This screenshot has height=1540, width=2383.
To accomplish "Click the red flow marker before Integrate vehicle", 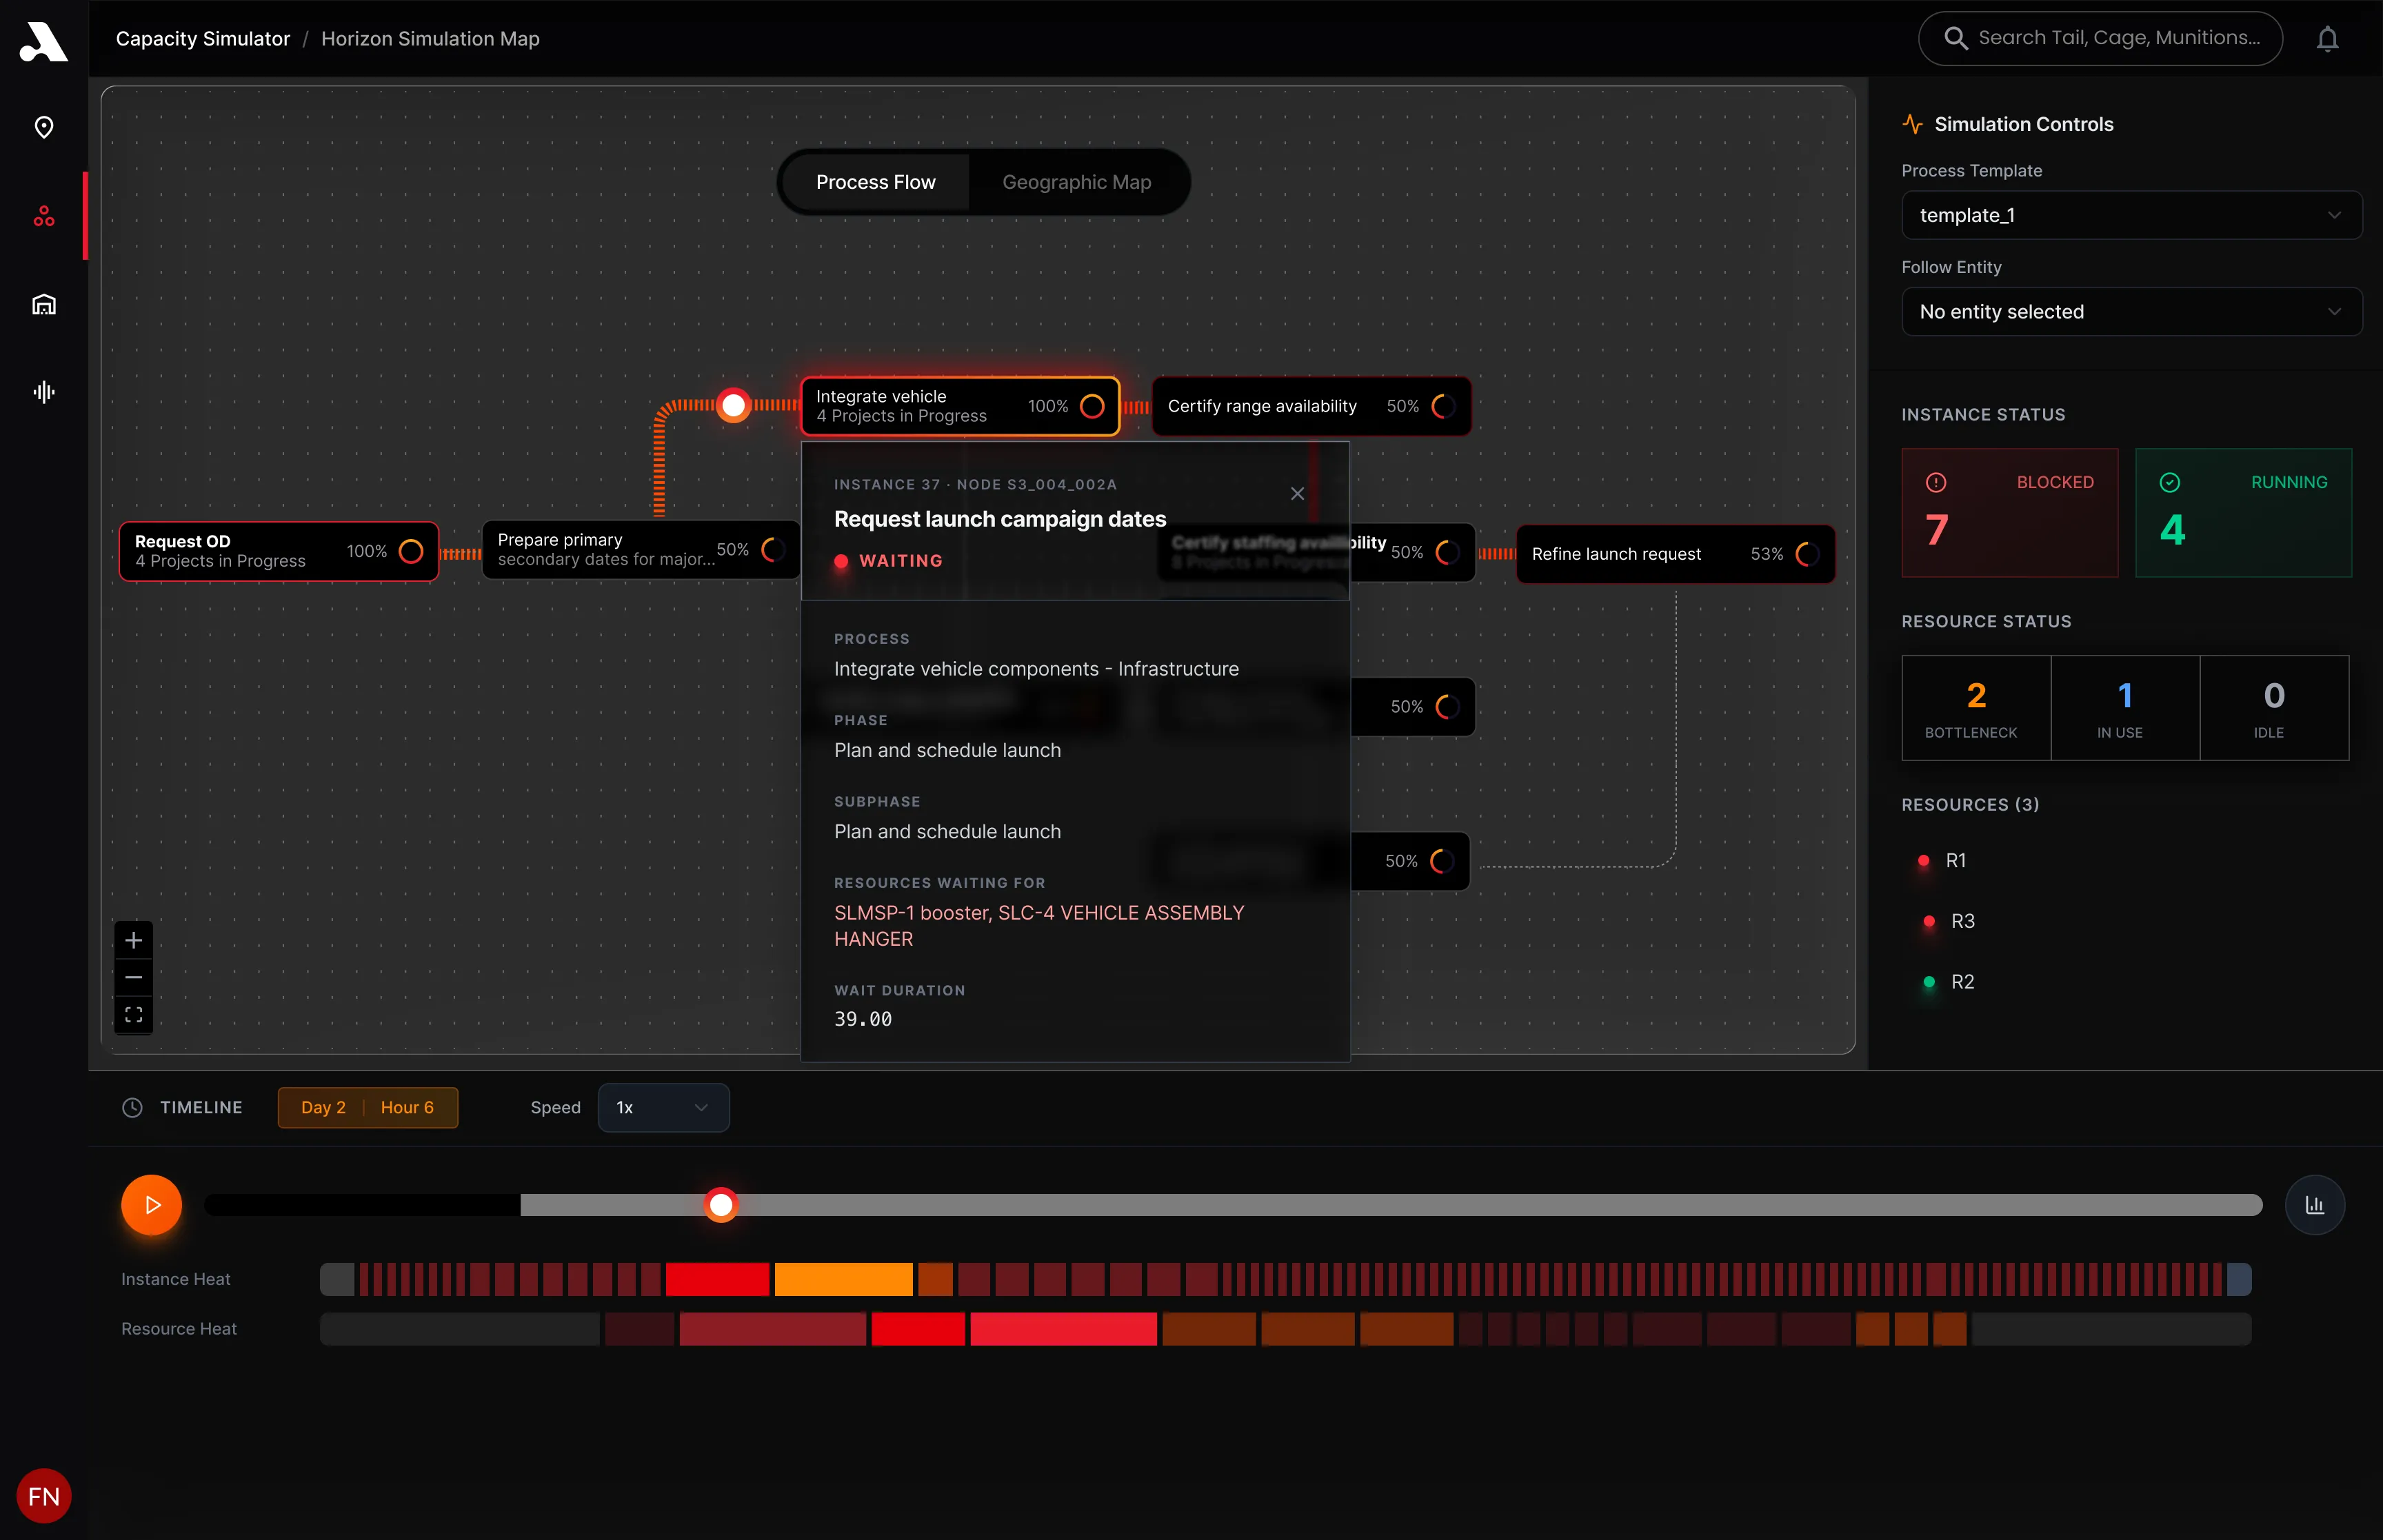I will [x=734, y=405].
